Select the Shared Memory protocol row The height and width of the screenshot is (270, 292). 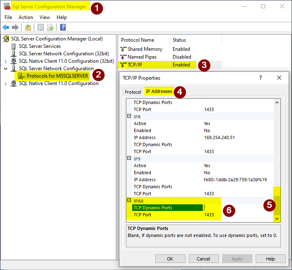pyautogui.click(x=170, y=49)
